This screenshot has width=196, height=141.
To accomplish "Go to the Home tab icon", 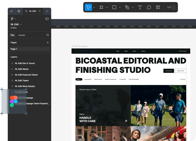I will (x=11, y=11).
